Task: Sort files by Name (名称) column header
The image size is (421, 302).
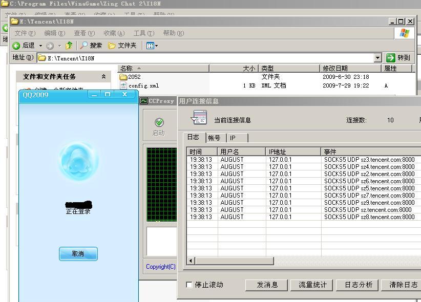Action: point(163,69)
